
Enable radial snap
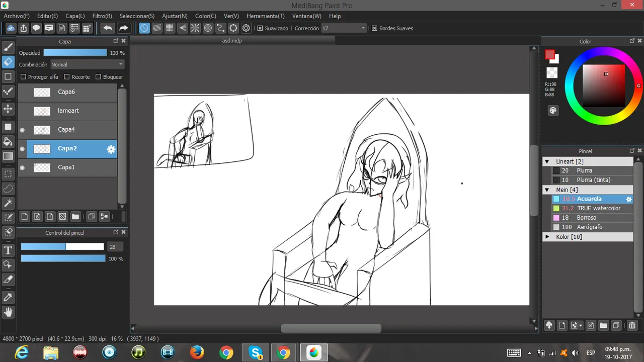click(195, 28)
